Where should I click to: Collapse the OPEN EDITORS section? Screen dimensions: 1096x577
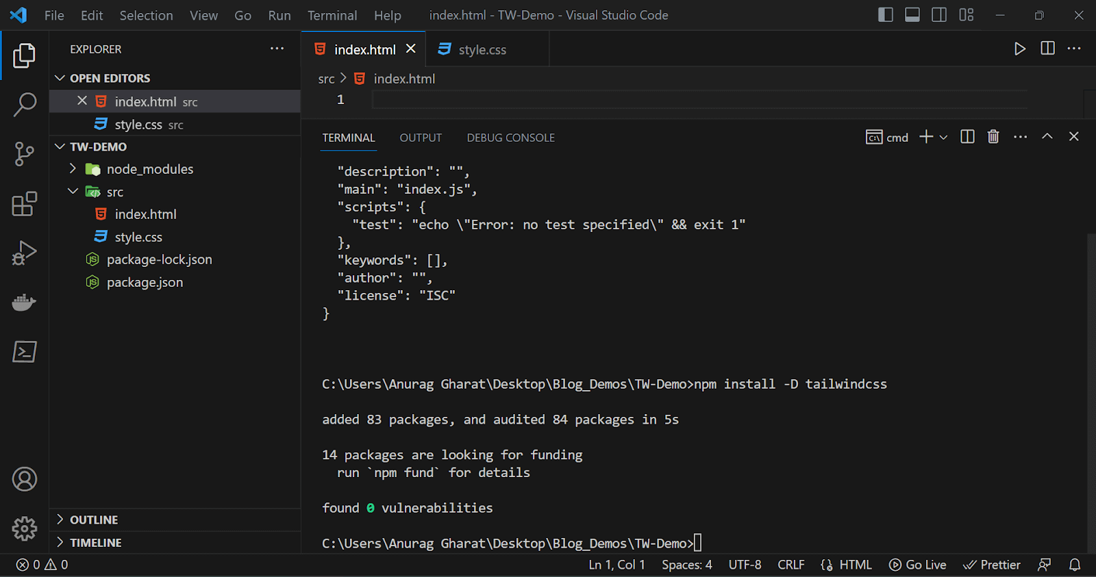pyautogui.click(x=175, y=78)
